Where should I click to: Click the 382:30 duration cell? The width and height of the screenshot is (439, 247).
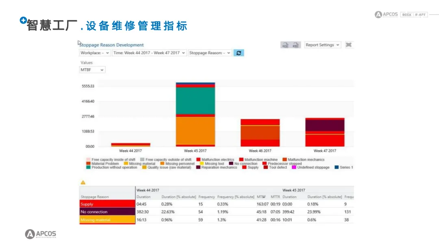coord(143,212)
